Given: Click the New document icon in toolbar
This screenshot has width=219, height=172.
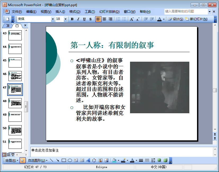Looking at the screenshot, I should pos(7,19).
